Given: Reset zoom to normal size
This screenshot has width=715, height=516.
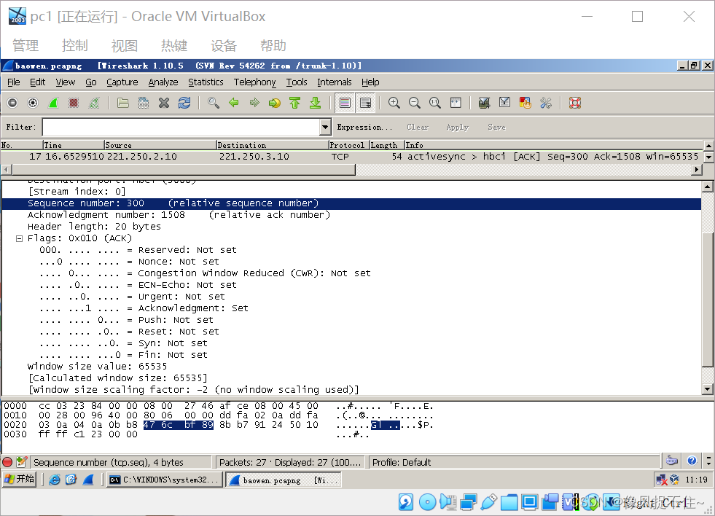Looking at the screenshot, I should [x=435, y=103].
